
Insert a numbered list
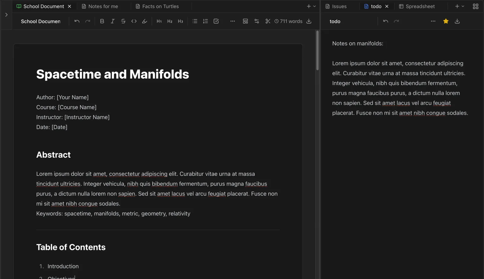[205, 21]
